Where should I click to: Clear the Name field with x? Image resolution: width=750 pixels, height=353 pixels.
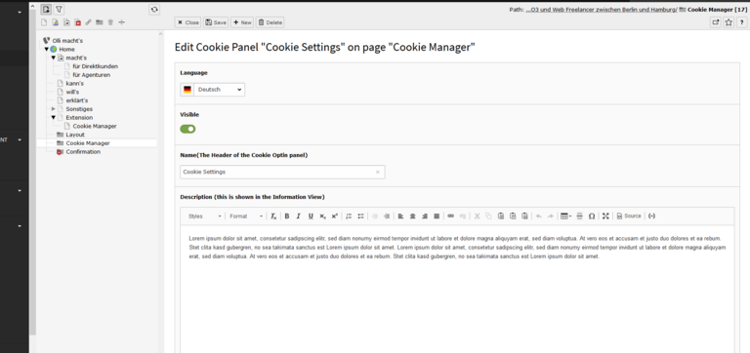click(x=377, y=172)
